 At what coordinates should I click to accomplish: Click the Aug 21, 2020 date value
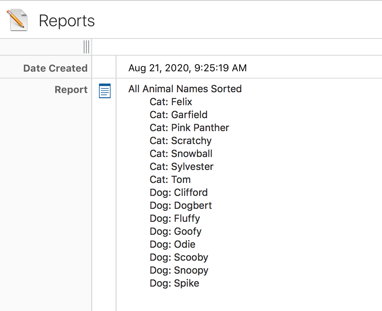tap(188, 68)
